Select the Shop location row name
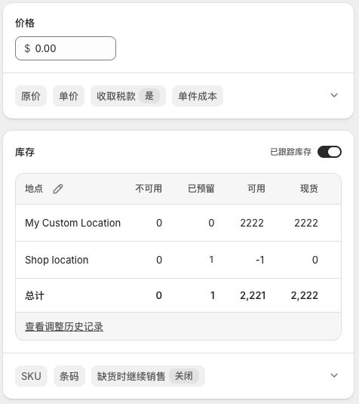 [x=57, y=260]
